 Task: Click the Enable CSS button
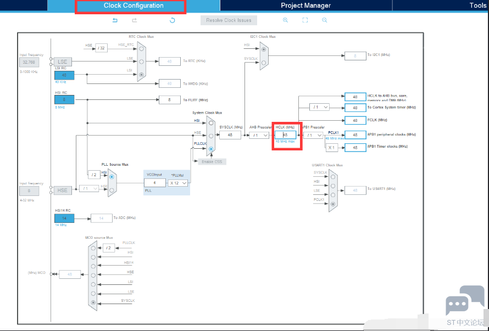pos(213,161)
